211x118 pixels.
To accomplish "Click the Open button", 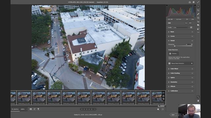I will [x=173, y=115].
